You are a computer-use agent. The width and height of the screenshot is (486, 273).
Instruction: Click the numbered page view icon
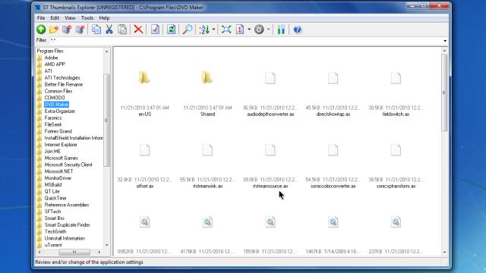(x=240, y=30)
